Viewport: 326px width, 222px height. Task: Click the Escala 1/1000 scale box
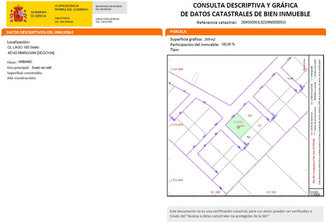click(x=315, y=192)
